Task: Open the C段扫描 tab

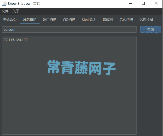Action: coord(69,20)
